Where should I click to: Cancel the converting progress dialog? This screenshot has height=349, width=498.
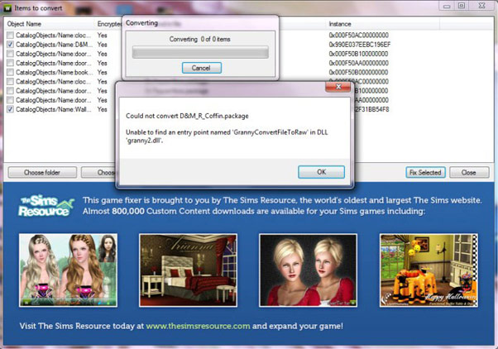pos(201,68)
